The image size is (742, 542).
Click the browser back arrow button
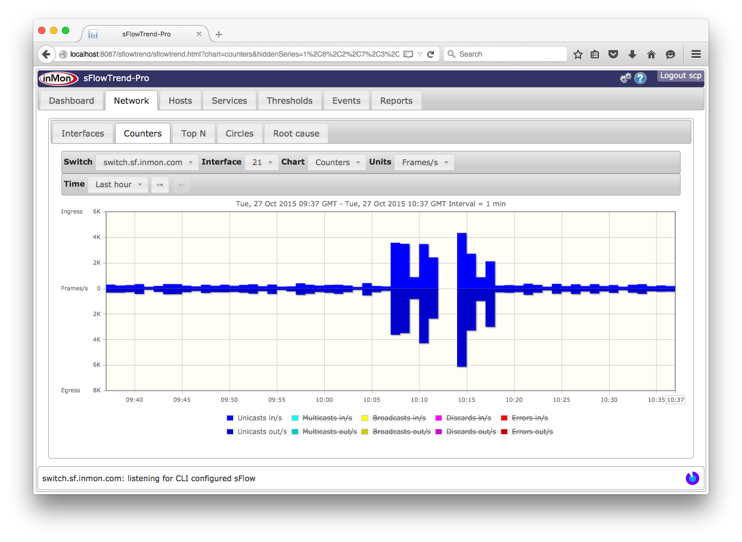[46, 54]
